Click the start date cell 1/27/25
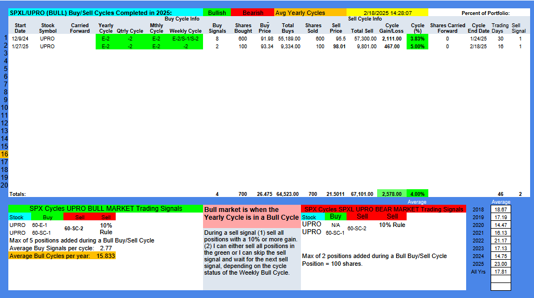 [x=20, y=47]
